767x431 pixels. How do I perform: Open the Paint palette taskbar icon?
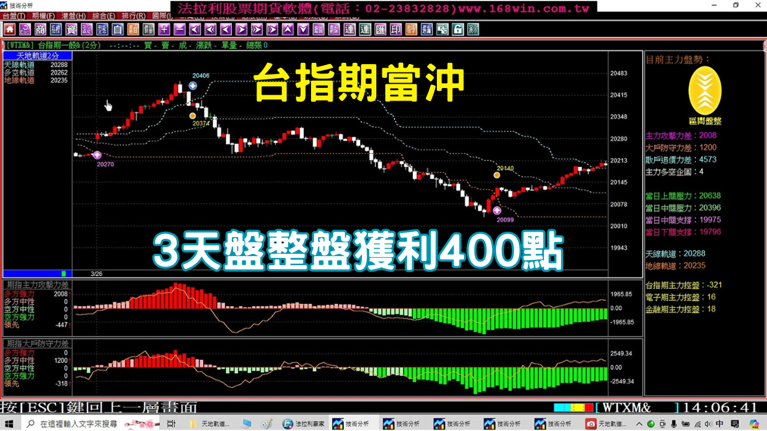coord(267,424)
